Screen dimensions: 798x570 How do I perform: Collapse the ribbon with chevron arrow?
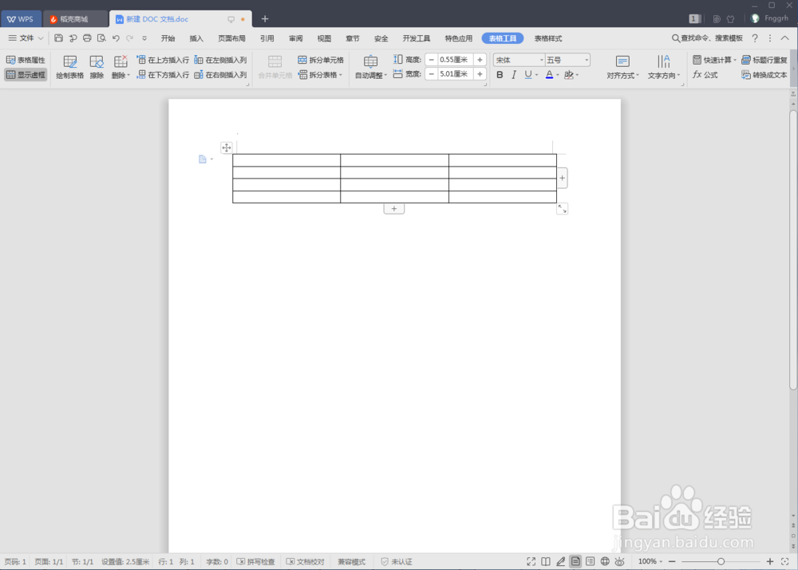(784, 38)
